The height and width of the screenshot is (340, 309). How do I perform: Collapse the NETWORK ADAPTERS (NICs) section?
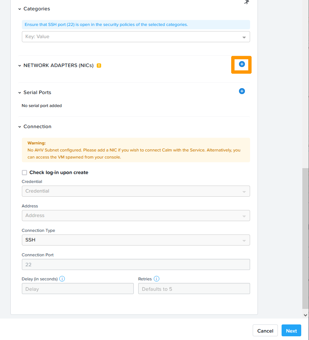pyautogui.click(x=20, y=66)
